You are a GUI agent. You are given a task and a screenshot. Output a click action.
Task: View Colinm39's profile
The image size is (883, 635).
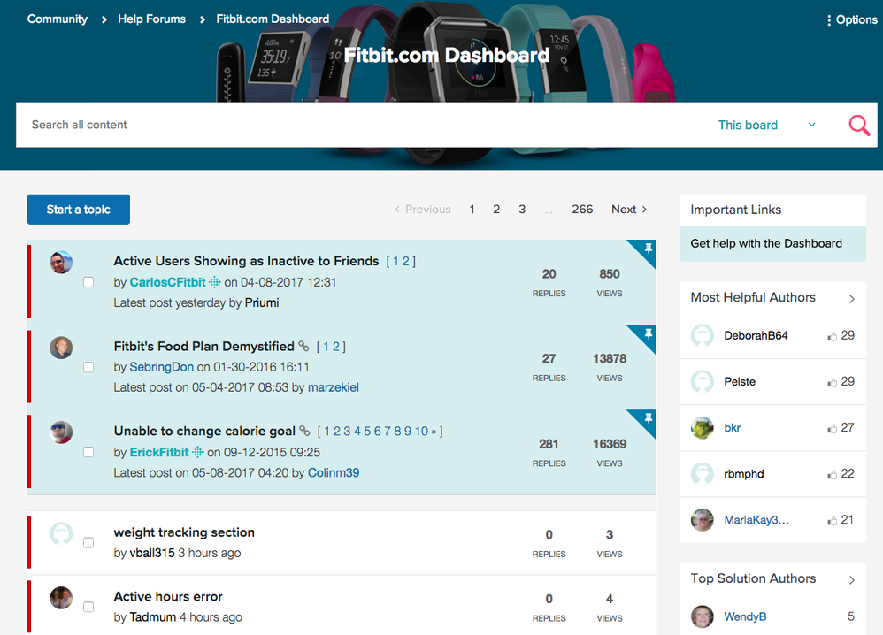tap(334, 473)
